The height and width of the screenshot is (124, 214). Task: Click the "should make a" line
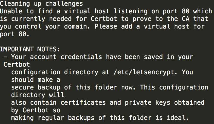coord(36,80)
